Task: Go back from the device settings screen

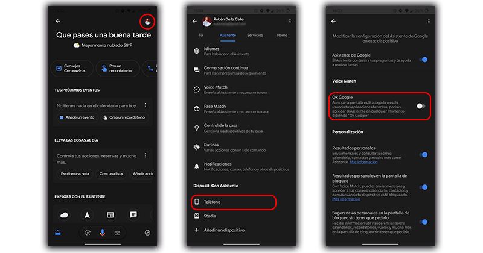Action: (x=333, y=21)
